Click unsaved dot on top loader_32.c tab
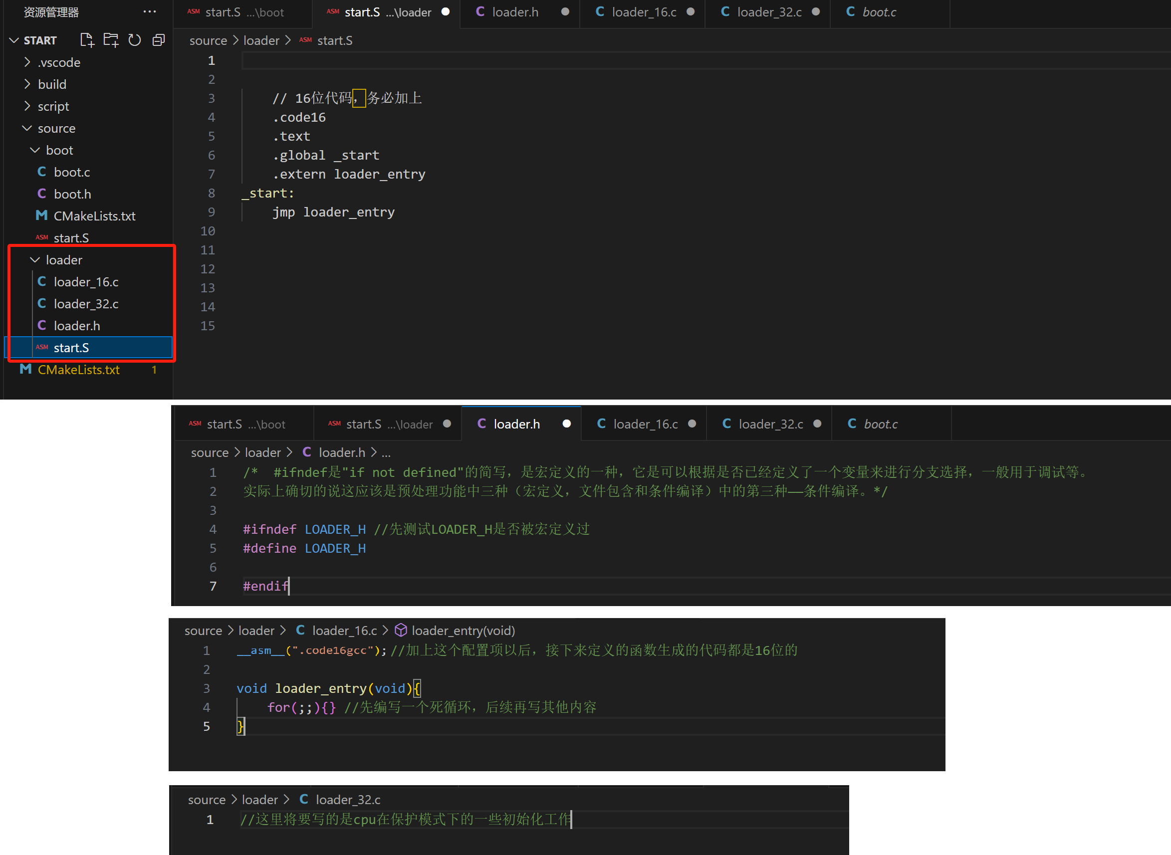 [x=816, y=12]
